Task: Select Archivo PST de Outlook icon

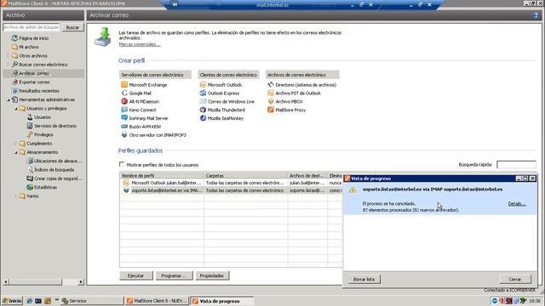Action: pyautogui.click(x=271, y=93)
